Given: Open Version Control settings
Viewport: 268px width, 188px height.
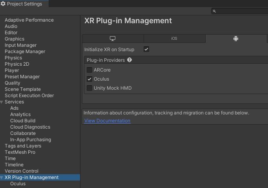Looking at the screenshot, I should point(22,171).
